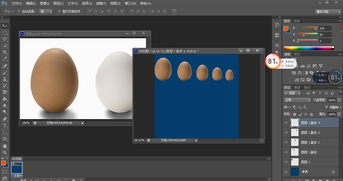Viewport: 343px width, 181px height.
Task: Select the Pen tool
Action: click(5, 119)
